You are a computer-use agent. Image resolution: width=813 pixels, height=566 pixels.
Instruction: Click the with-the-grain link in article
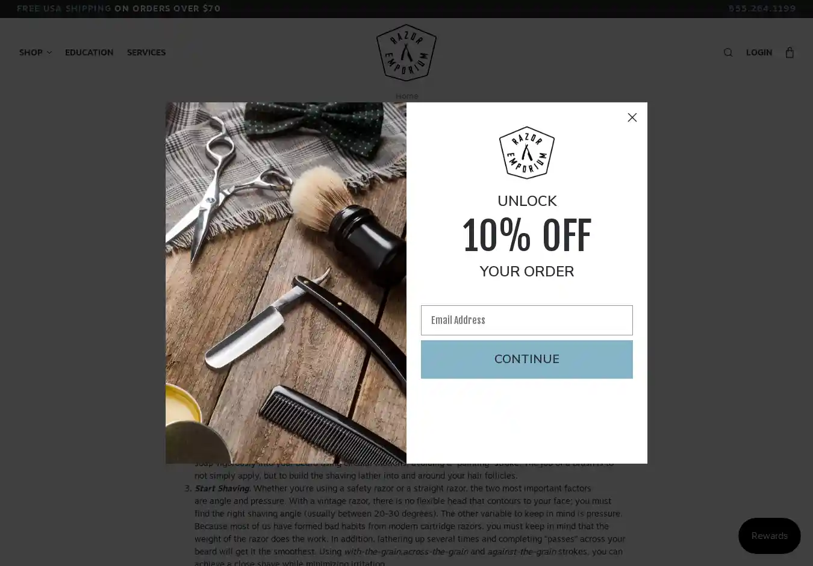pos(372,552)
